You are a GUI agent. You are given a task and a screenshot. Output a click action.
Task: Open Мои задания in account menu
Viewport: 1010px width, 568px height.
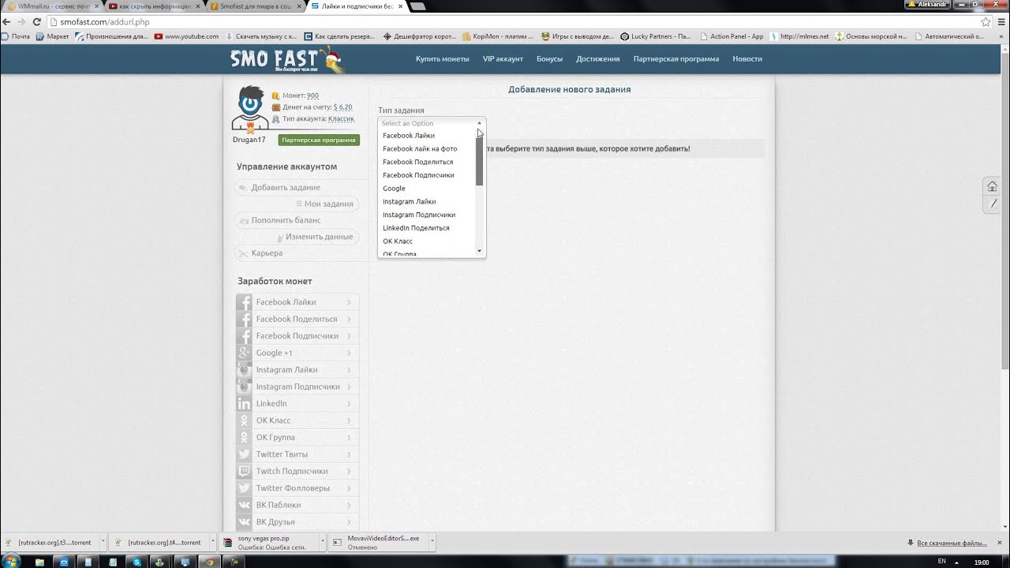(296, 204)
